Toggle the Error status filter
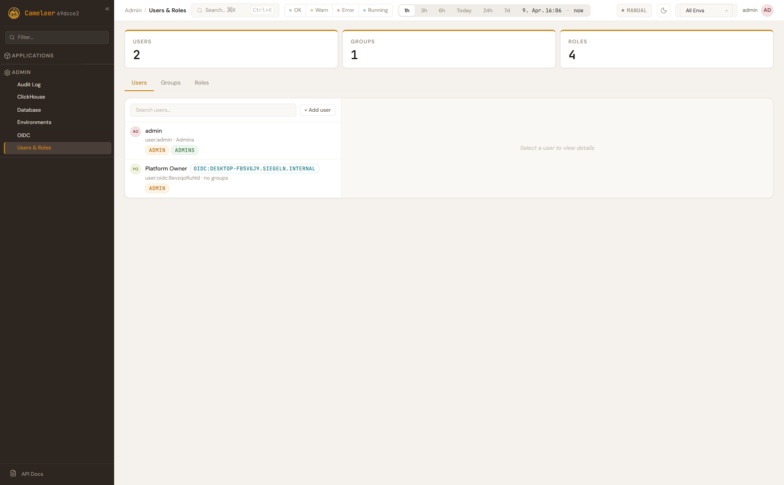 click(345, 11)
